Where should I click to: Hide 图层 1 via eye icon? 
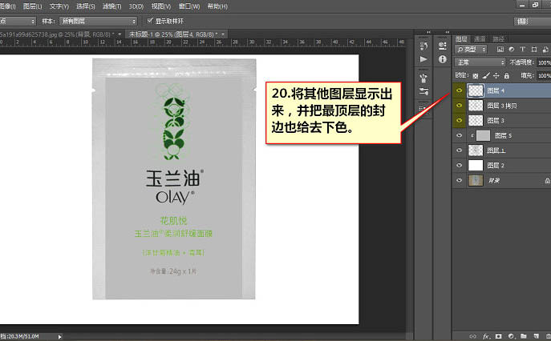[x=459, y=150]
